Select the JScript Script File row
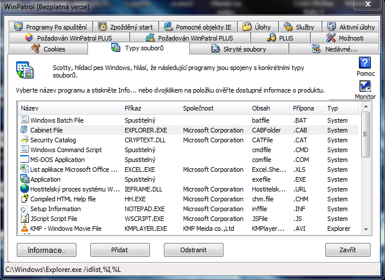This screenshot has width=385, height=280. [x=188, y=219]
